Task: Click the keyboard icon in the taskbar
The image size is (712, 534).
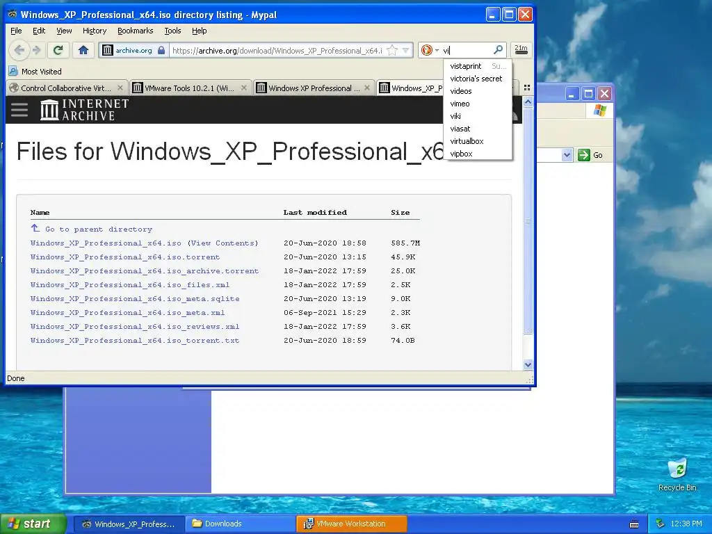Action: click(x=634, y=524)
